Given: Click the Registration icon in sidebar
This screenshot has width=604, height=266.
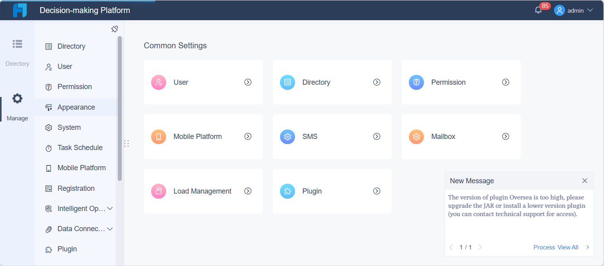Looking at the screenshot, I should click(49, 189).
